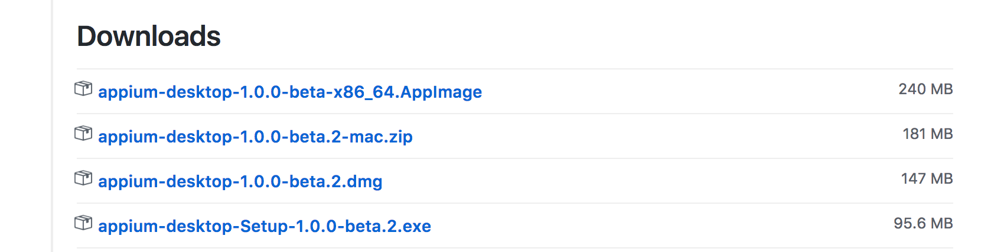Image resolution: width=1004 pixels, height=252 pixels.
Task: Click the package icon beside the Setup .exe file
Action: 83,223
